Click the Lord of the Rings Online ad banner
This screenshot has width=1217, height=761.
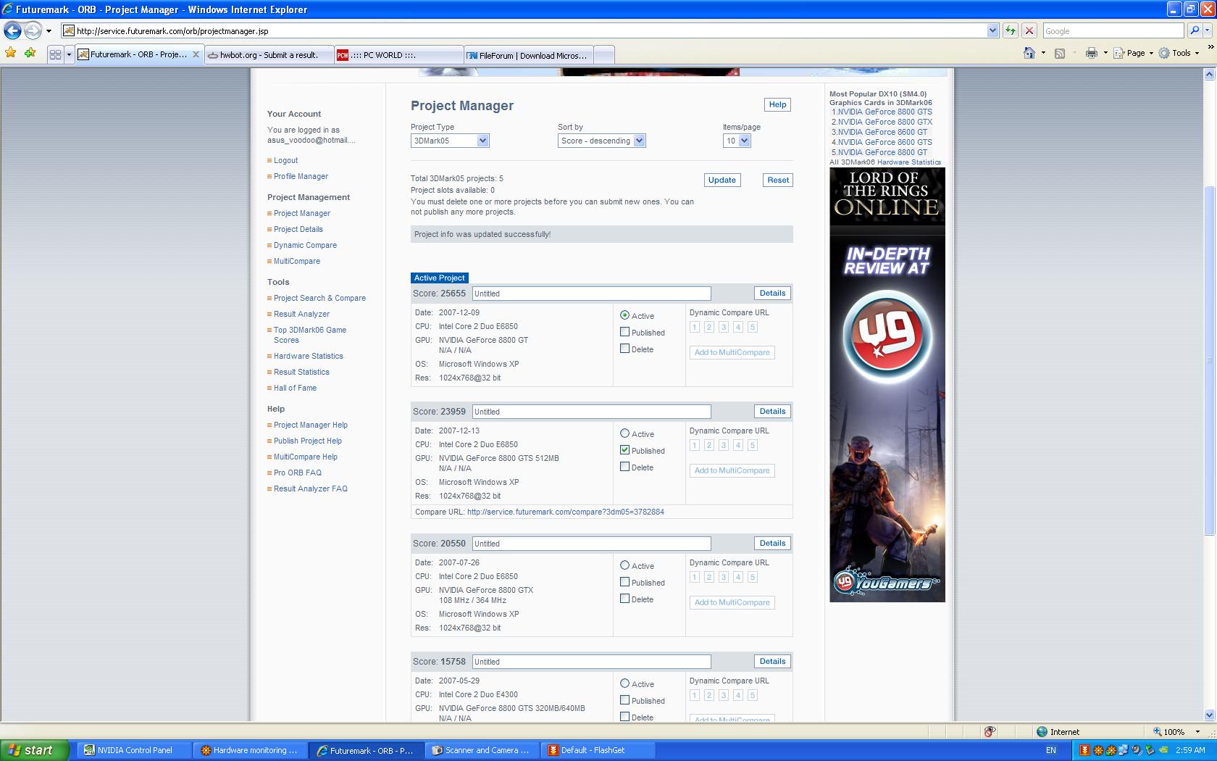[887, 384]
